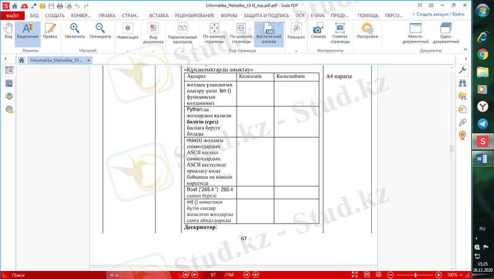Screen dimensions: 494x279
Task: Select the Выделение (selection) tool
Action: (x=28, y=31)
